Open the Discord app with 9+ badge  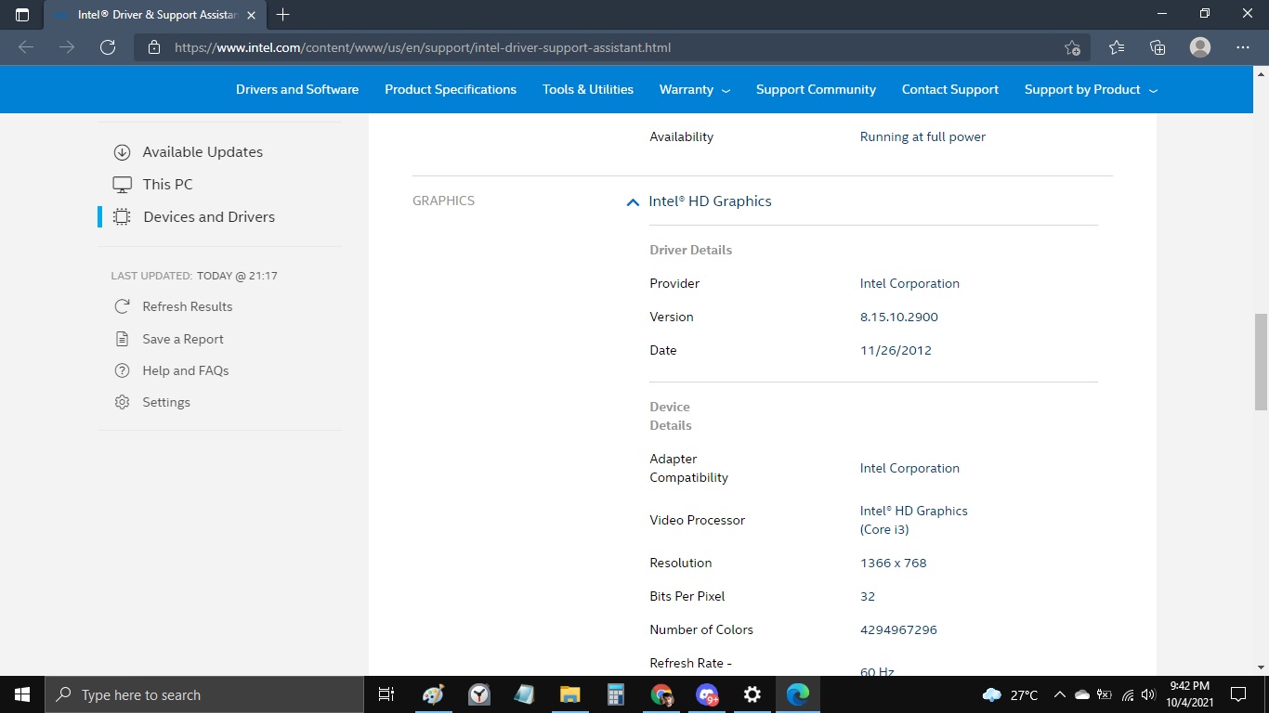coord(707,694)
